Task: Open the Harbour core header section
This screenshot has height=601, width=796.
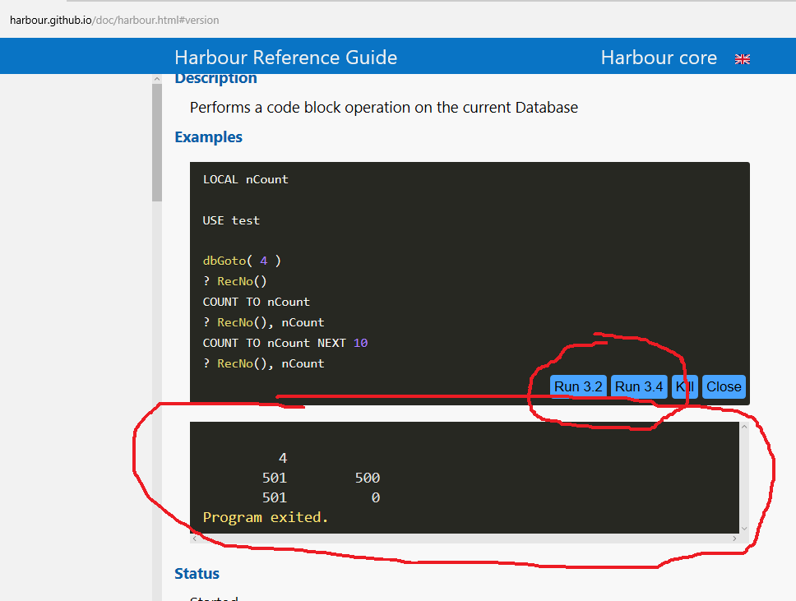Action: (x=659, y=58)
